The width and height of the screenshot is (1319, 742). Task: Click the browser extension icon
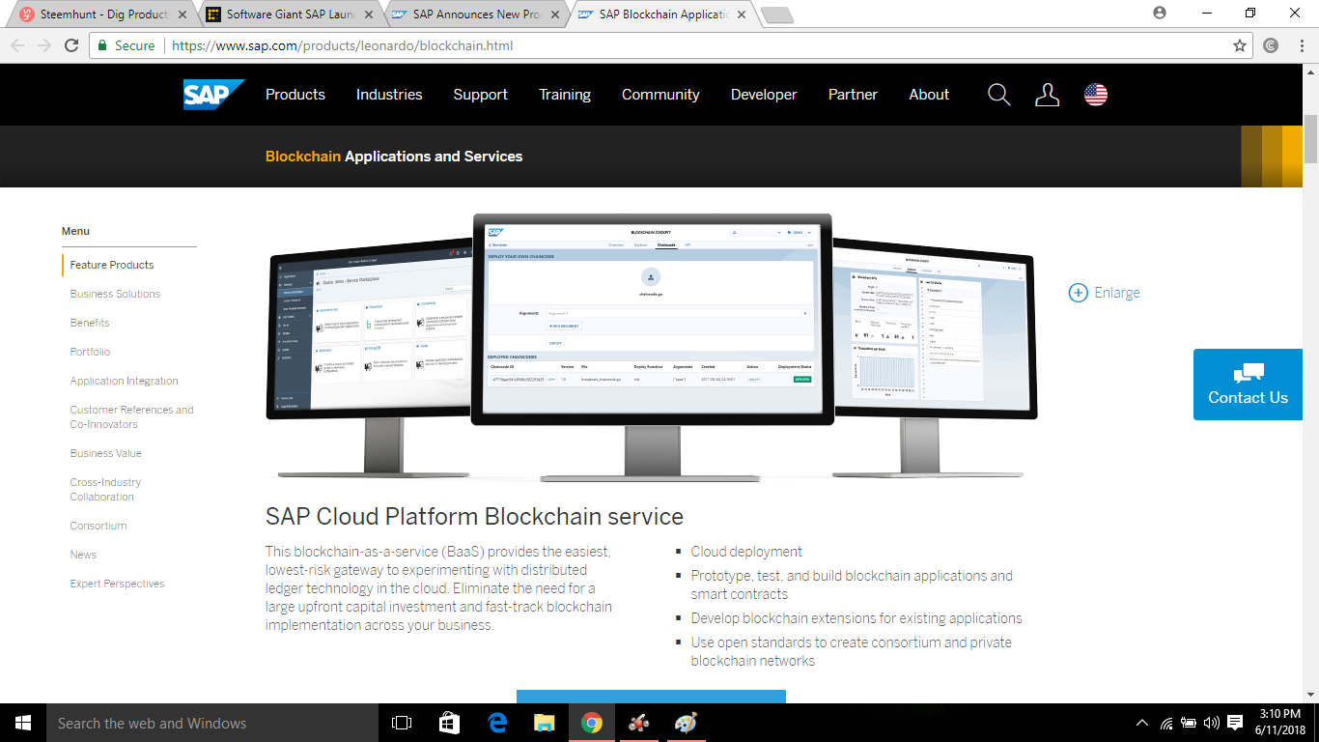click(1272, 45)
